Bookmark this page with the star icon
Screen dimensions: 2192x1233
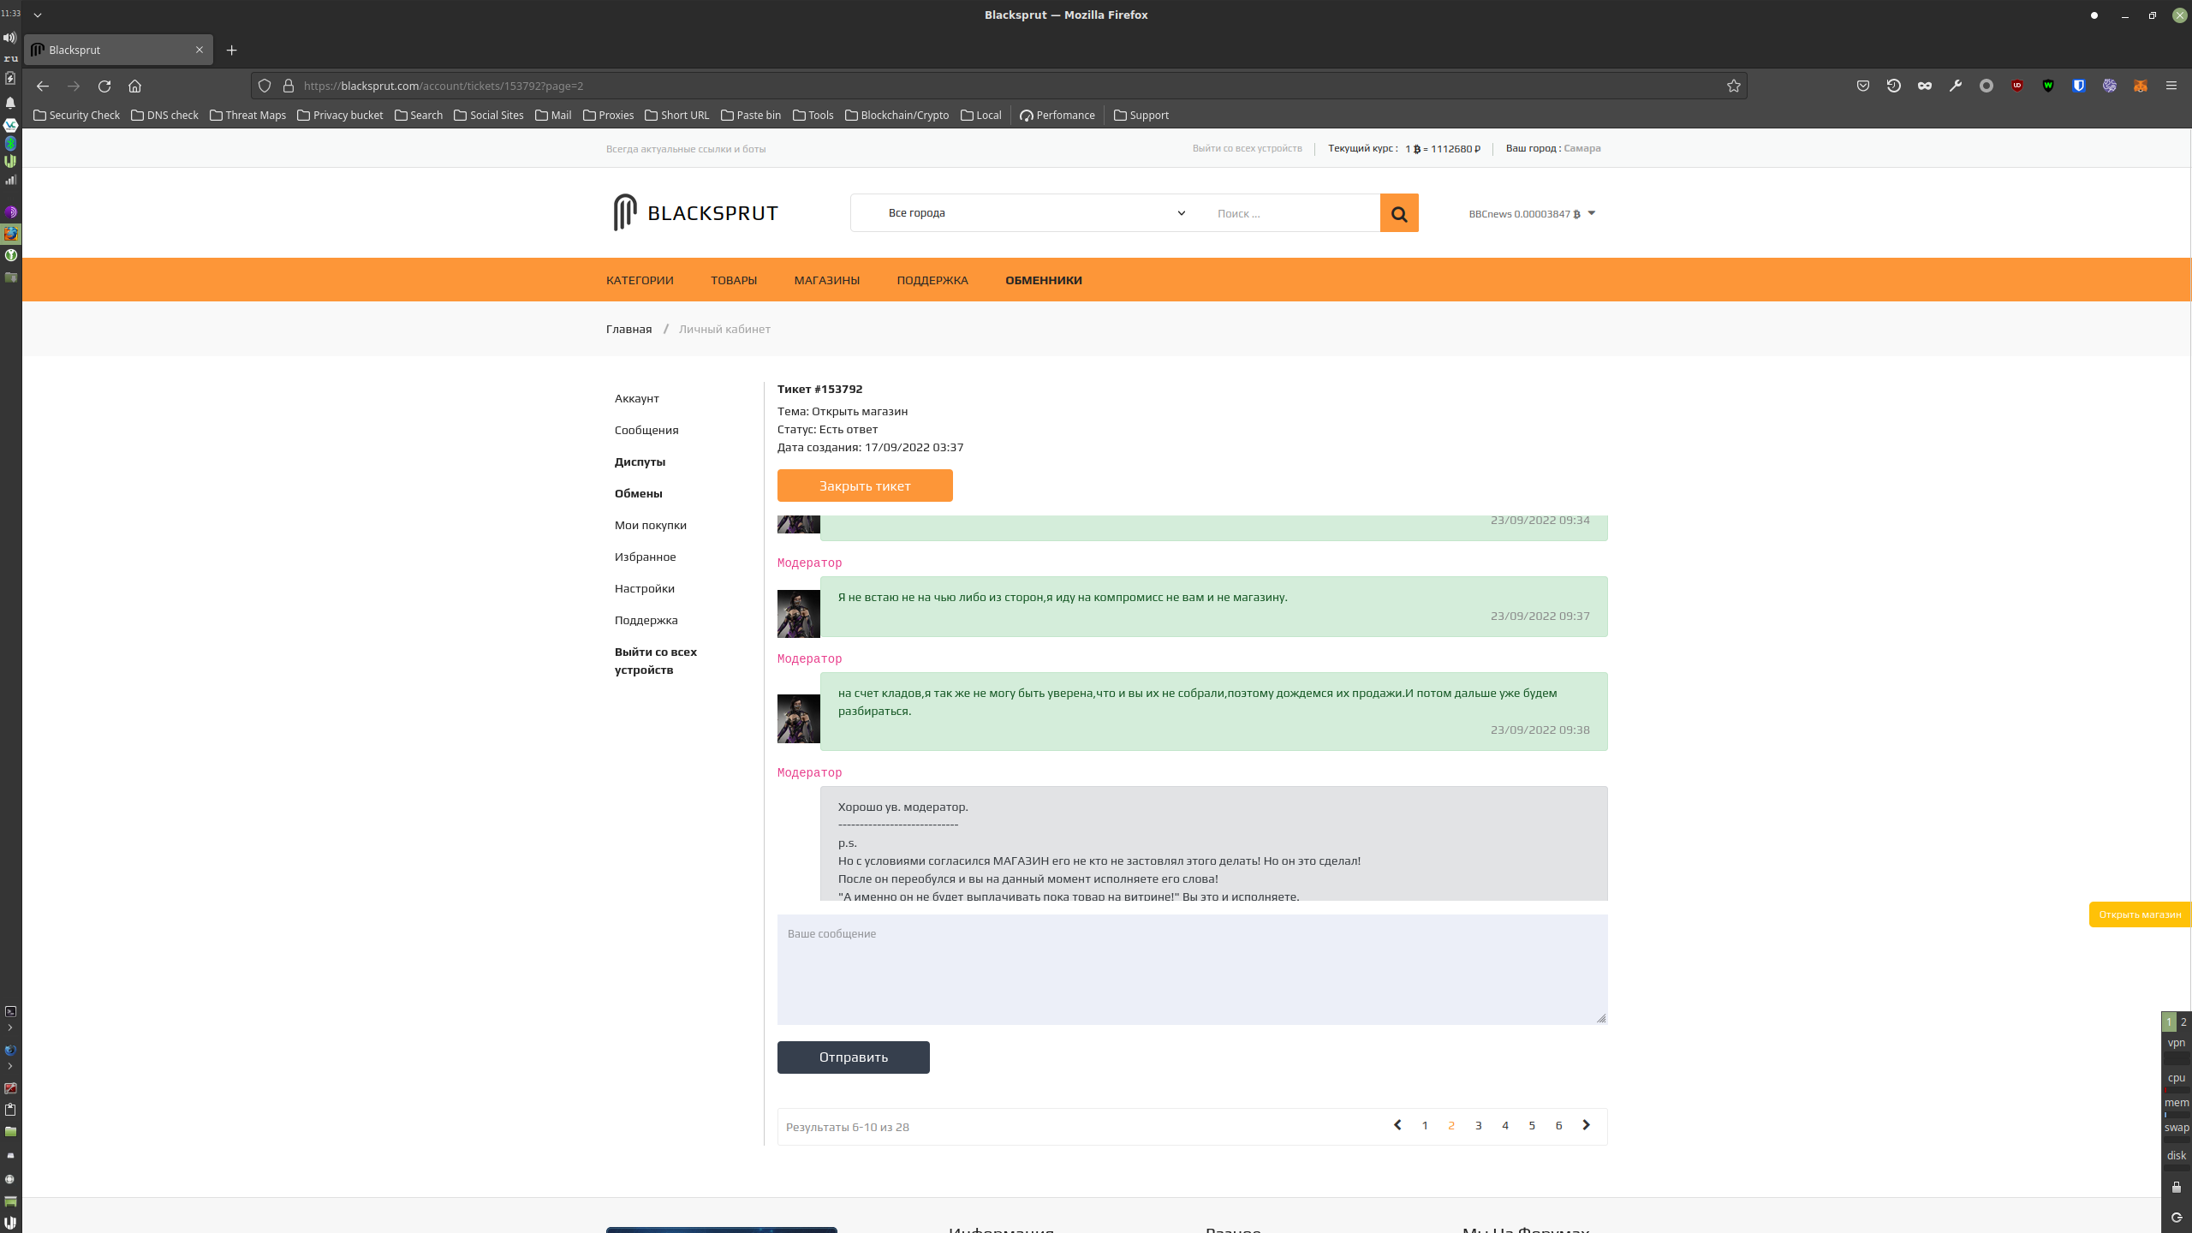tap(1734, 86)
